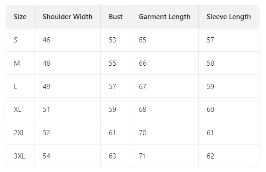266x172 pixels.
Task: Click the Shoulder Width column header
Action: (x=68, y=17)
